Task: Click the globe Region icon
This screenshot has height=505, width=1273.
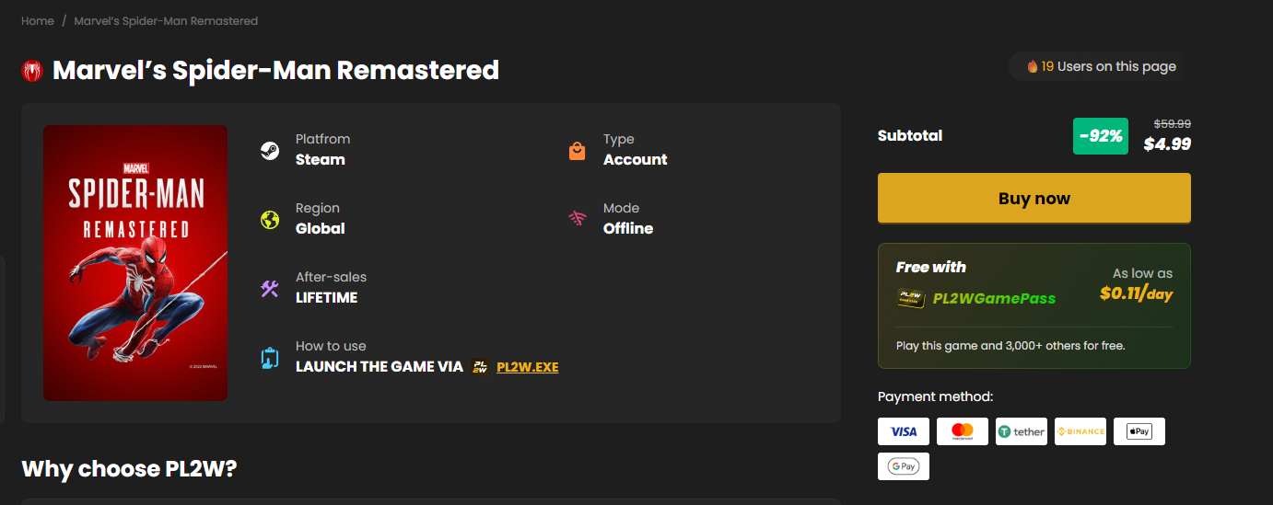Action: pyautogui.click(x=269, y=220)
